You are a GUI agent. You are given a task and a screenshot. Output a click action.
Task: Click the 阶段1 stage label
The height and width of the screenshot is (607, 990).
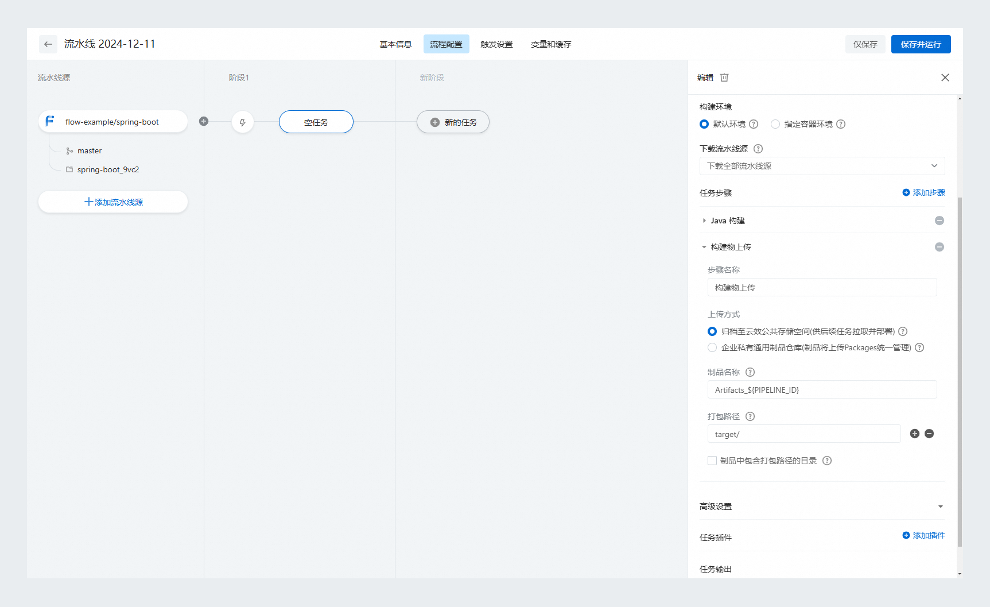point(239,78)
